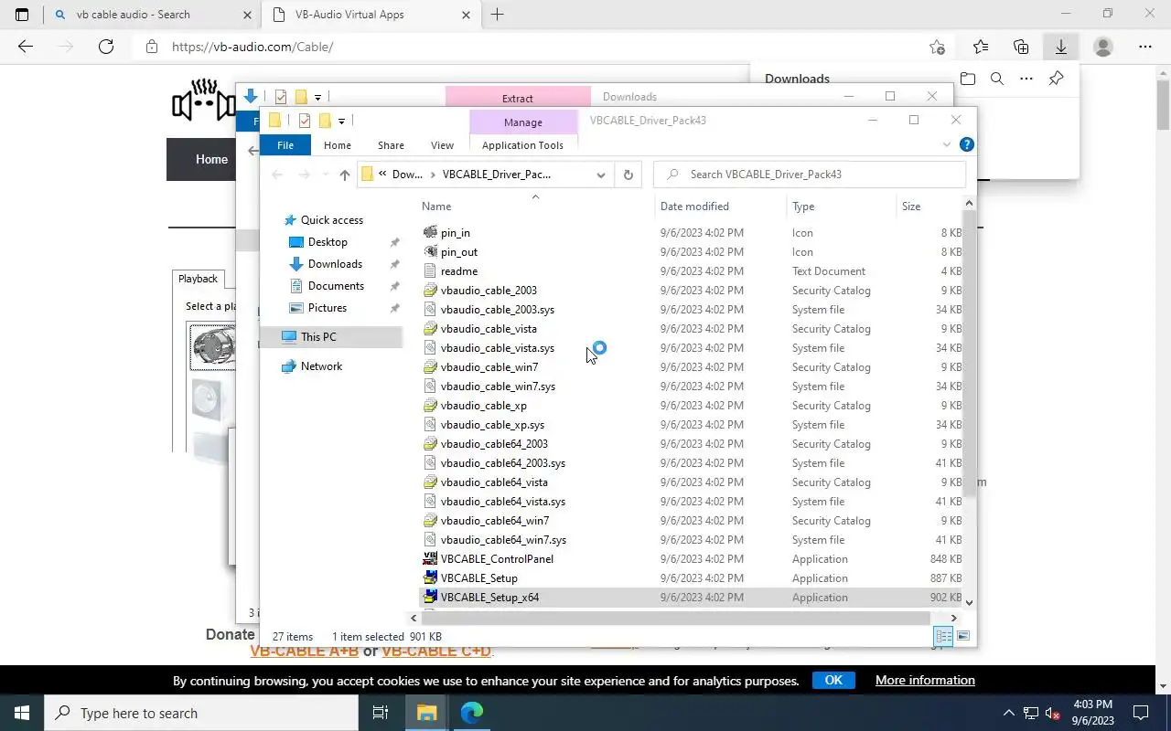Click the Explorer help question mark icon
Screen dimensions: 1171x731
point(966,144)
